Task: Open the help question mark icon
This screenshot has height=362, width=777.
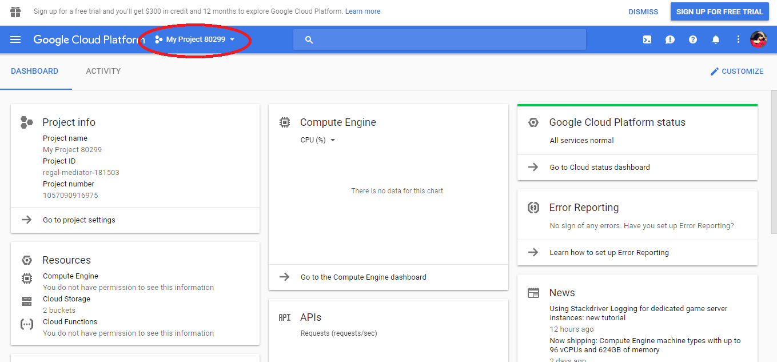Action: pos(693,39)
